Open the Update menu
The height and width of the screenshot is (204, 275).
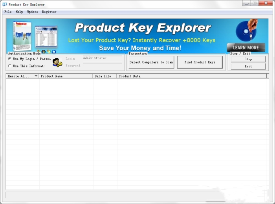tap(33, 12)
